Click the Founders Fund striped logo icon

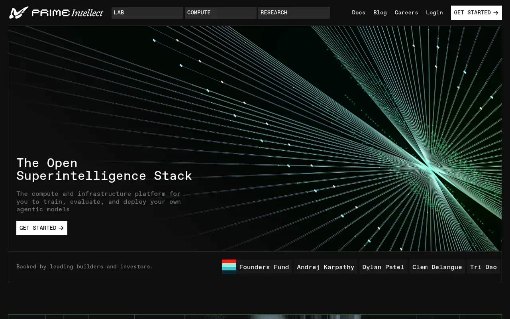[229, 267]
